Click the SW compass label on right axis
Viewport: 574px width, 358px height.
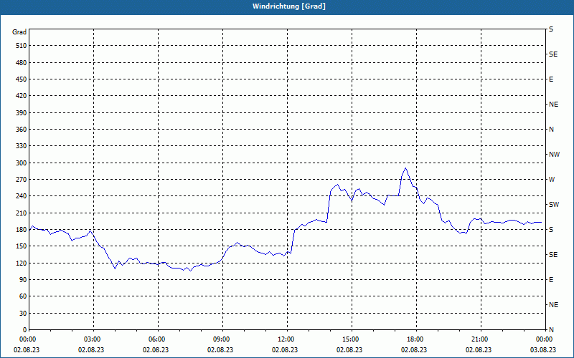tap(554, 205)
